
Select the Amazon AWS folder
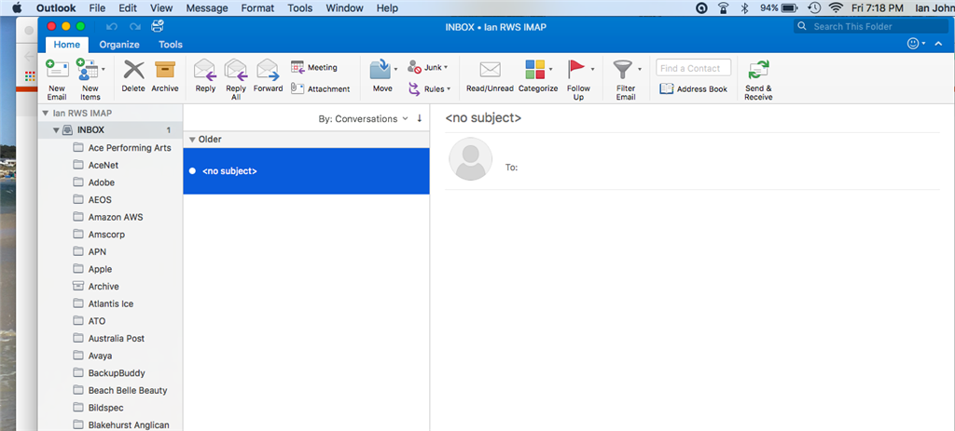pos(110,217)
